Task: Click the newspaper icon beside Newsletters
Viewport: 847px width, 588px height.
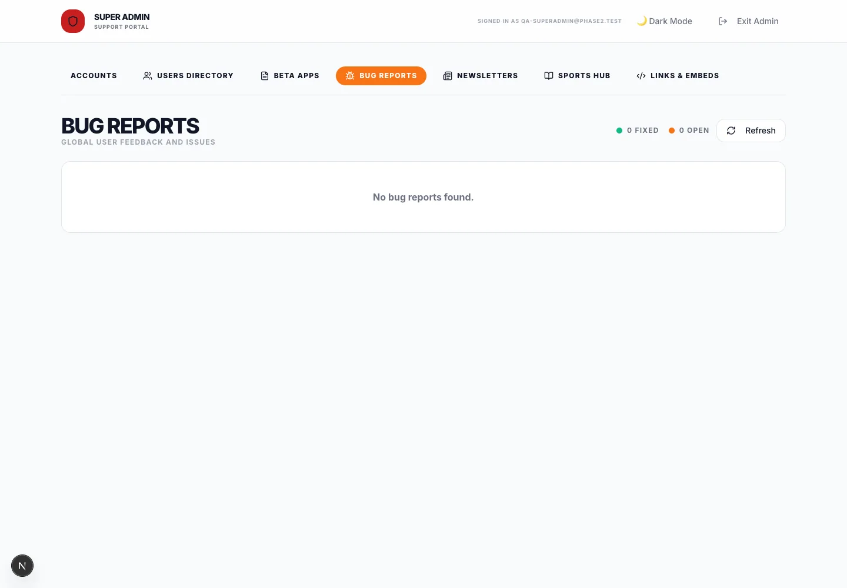Action: point(448,76)
